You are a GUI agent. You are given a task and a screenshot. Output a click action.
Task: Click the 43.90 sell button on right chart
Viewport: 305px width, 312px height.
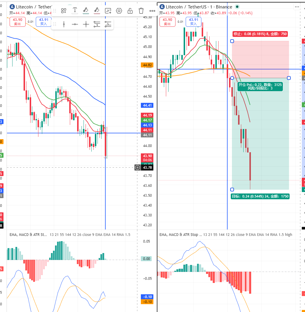tap(167, 22)
